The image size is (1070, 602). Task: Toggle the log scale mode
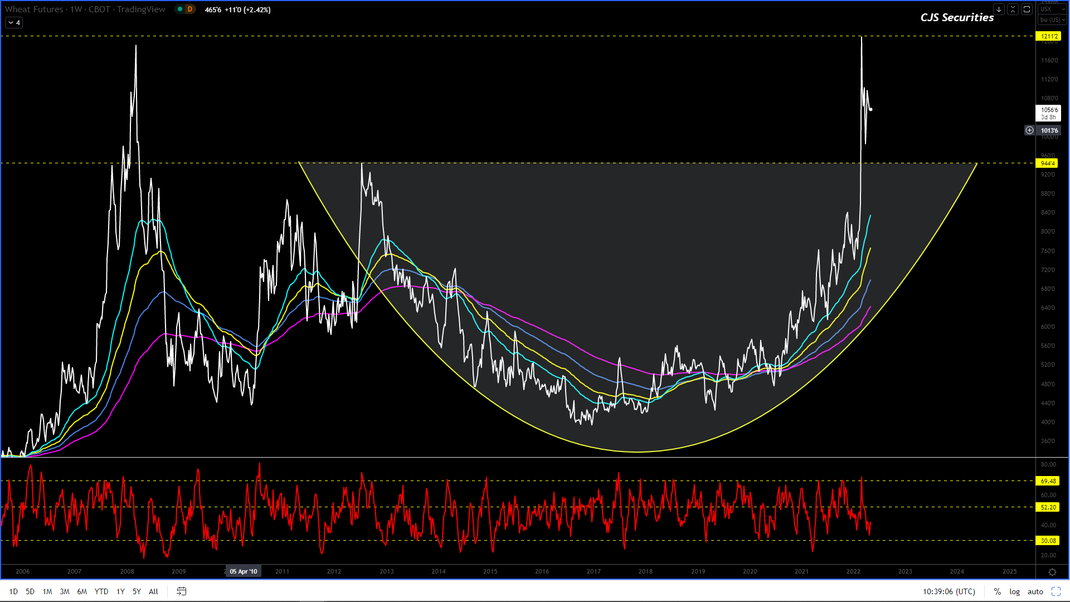pyautogui.click(x=1014, y=591)
